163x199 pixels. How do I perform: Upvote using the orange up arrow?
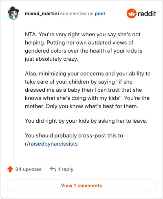(10, 169)
